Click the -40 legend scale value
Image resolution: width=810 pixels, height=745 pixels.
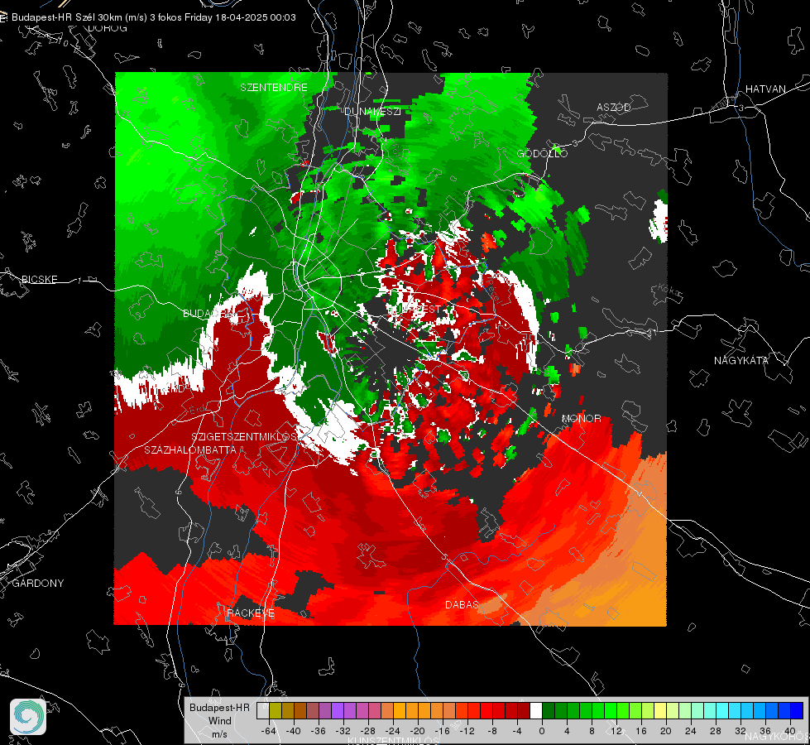tap(294, 731)
